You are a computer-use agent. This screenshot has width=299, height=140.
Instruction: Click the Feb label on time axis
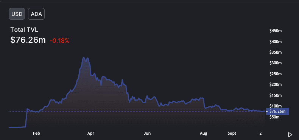coord(36,133)
